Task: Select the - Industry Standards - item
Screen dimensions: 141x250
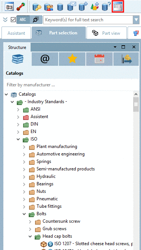Action: pyautogui.click(x=46, y=102)
